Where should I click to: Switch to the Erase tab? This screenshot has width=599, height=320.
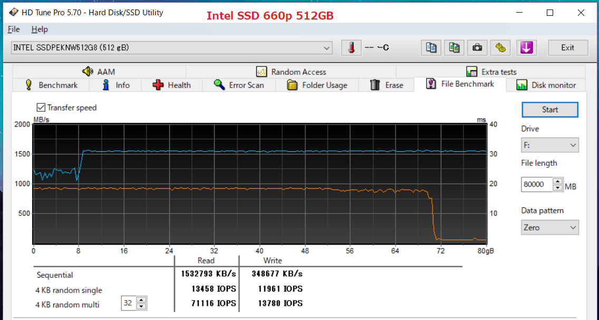point(387,85)
